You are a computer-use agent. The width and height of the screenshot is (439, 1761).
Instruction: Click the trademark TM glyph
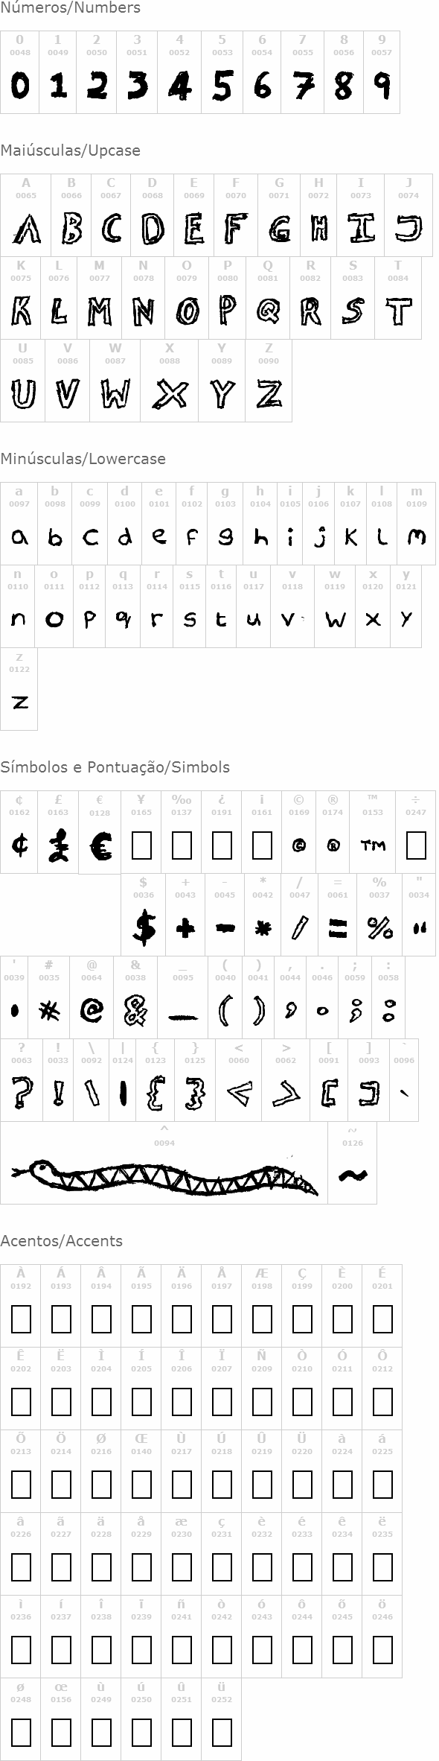373,845
